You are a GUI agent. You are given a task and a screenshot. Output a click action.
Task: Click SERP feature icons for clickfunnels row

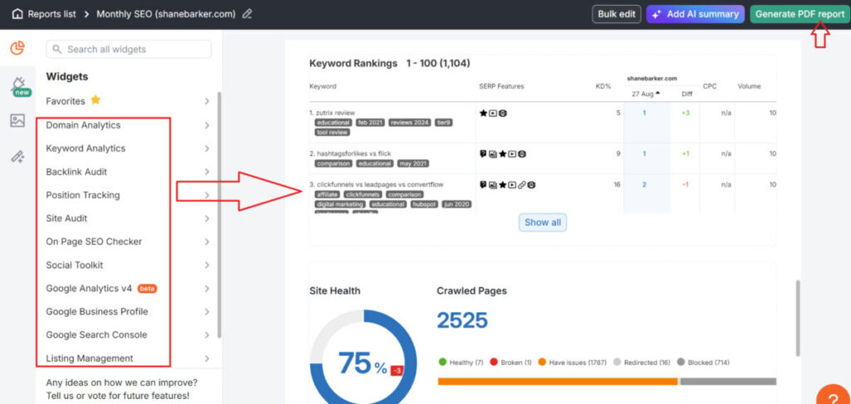pos(508,185)
